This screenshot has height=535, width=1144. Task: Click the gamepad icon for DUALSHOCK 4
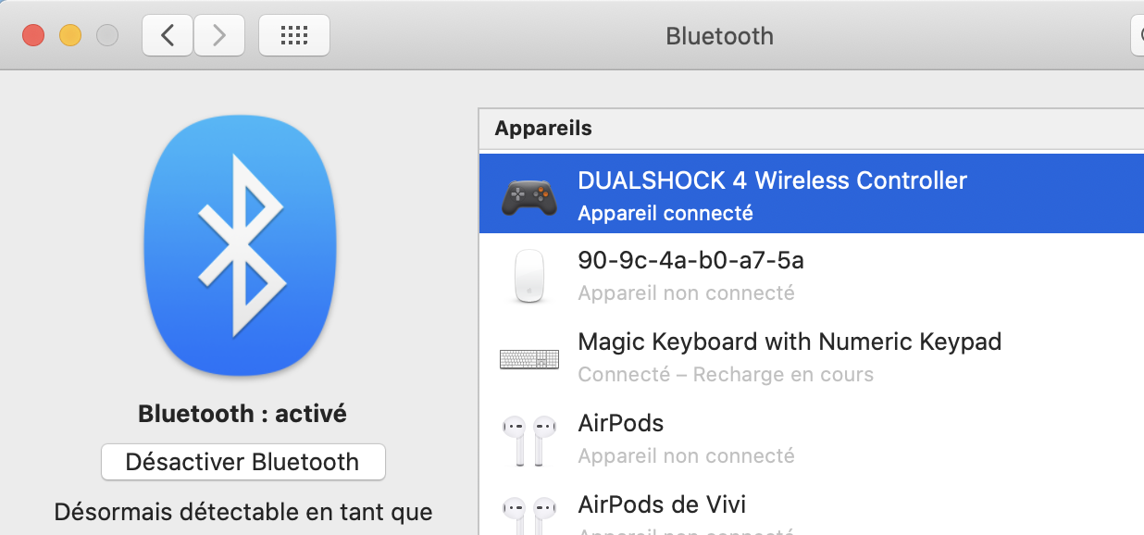point(528,195)
